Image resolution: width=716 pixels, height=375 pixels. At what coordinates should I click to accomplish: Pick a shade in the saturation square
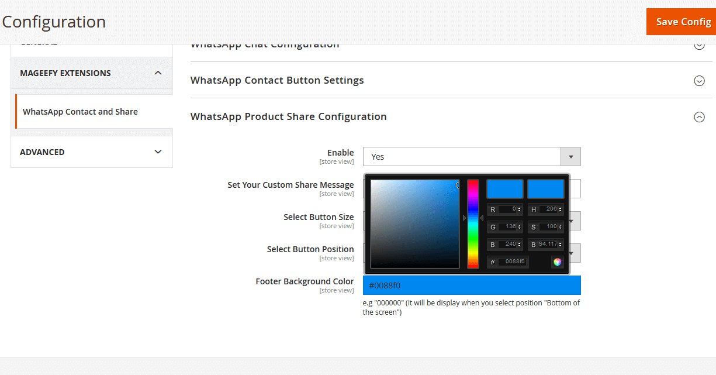[x=415, y=224]
